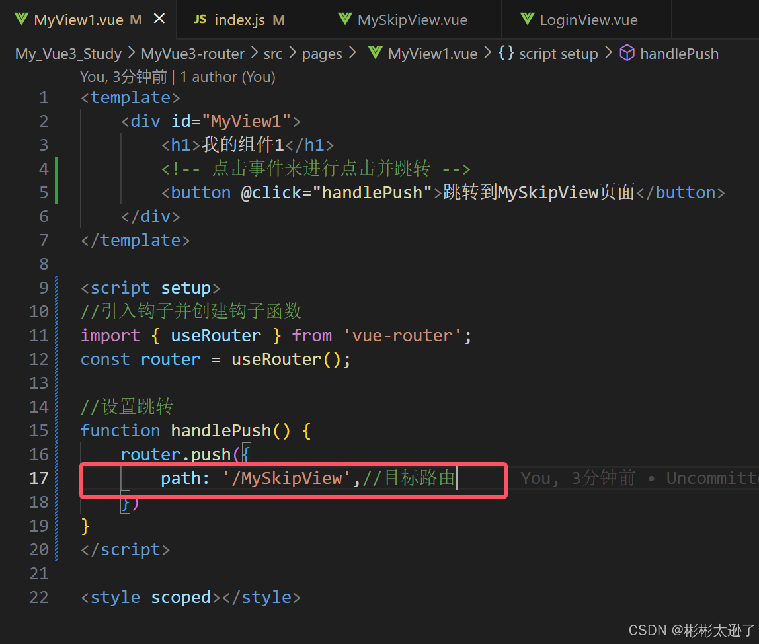Click the Vue icon in the breadcrumb
Image resolution: width=759 pixels, height=644 pixels.
pos(375,53)
